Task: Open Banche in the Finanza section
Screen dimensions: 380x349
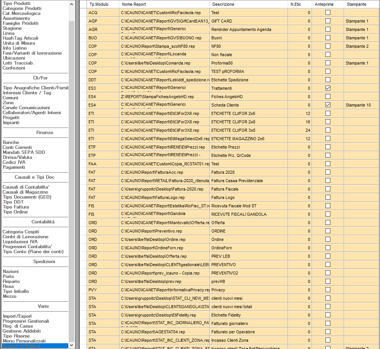Action: pos(11,142)
